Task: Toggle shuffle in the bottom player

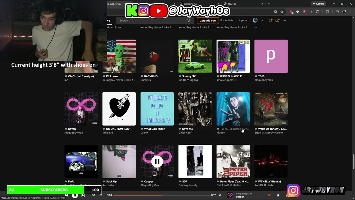Action: pyautogui.click(x=93, y=195)
